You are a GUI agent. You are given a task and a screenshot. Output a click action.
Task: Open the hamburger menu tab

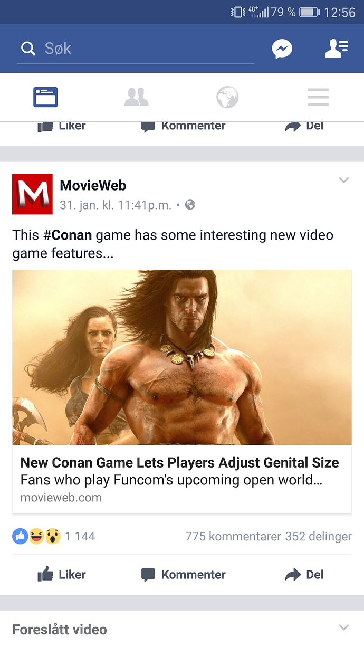(x=319, y=97)
